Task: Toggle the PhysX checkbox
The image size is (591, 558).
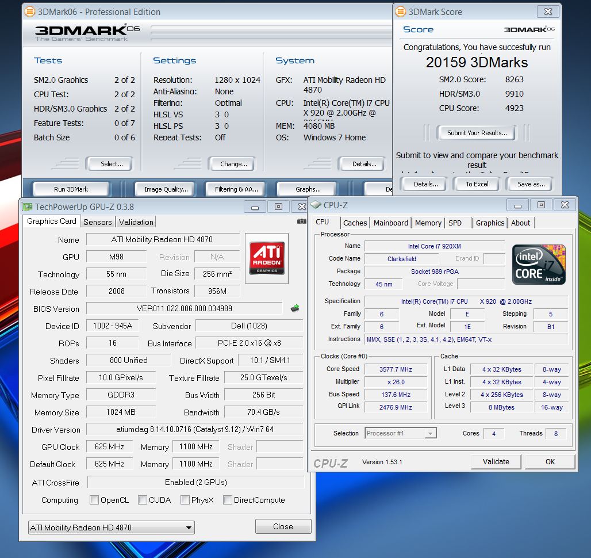Action: (x=185, y=500)
